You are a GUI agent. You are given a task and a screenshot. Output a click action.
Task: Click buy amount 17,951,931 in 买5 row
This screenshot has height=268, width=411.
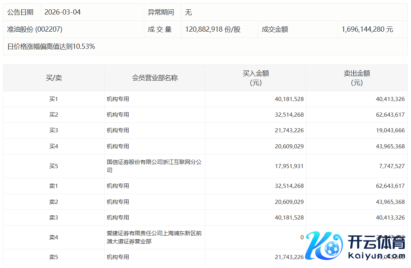(x=289, y=166)
